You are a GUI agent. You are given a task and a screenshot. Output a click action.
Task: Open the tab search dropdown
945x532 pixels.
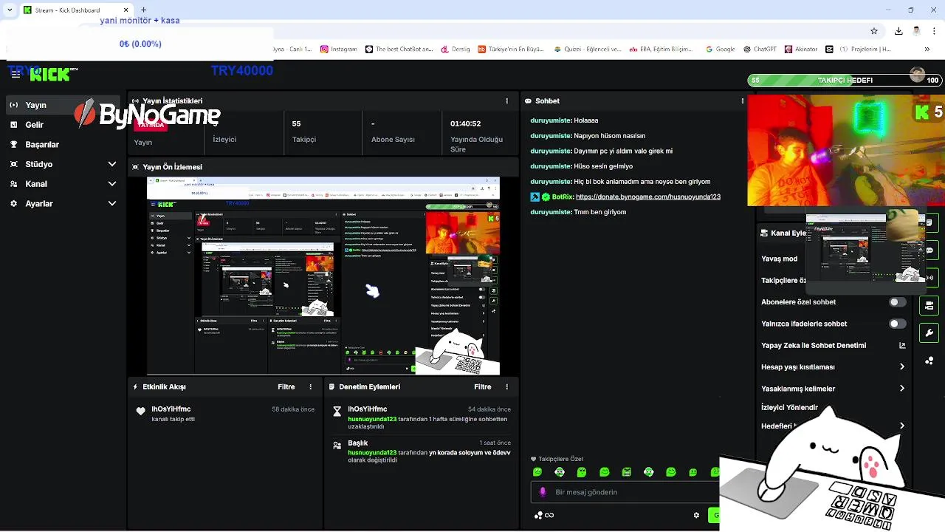[x=10, y=10]
